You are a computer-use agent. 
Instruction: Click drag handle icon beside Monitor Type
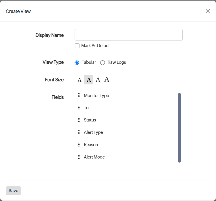(79, 95)
